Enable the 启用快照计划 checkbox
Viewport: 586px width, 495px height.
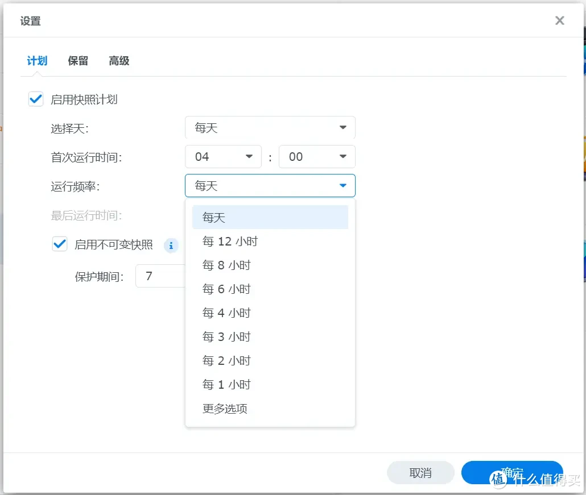[35, 98]
